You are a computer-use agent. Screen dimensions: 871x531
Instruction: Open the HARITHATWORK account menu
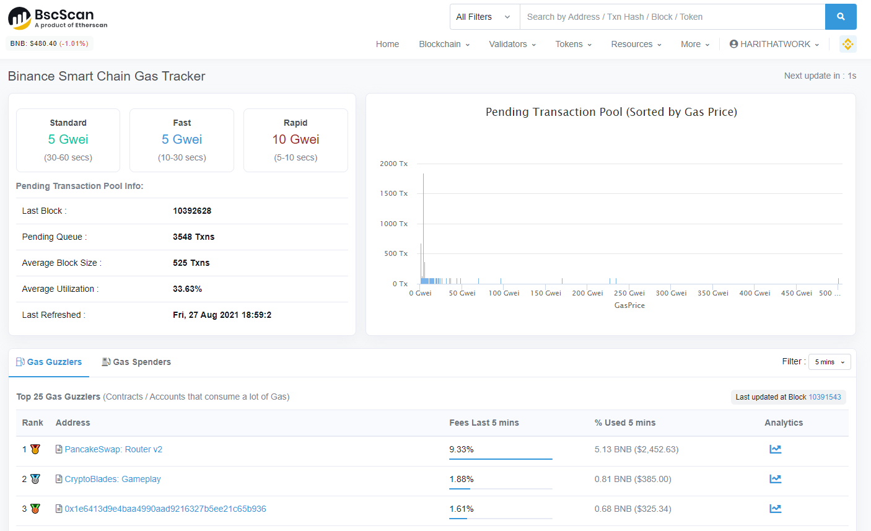[x=774, y=44]
